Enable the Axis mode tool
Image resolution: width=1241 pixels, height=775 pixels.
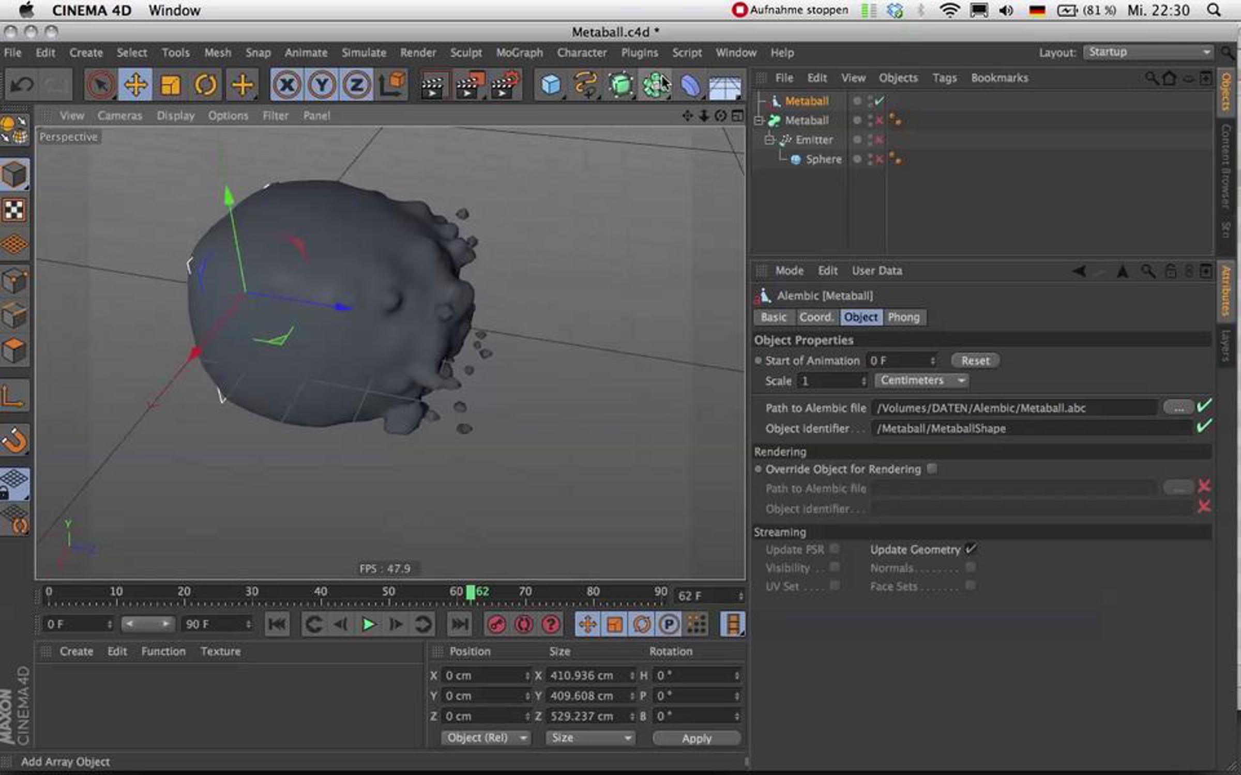(x=14, y=397)
